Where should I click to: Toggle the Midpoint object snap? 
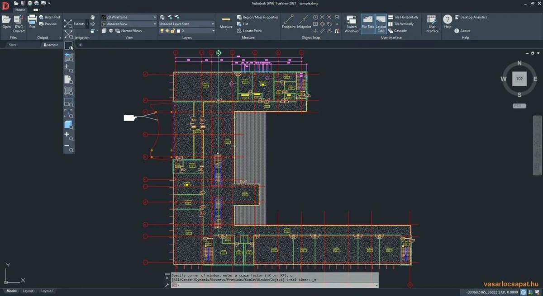click(304, 20)
